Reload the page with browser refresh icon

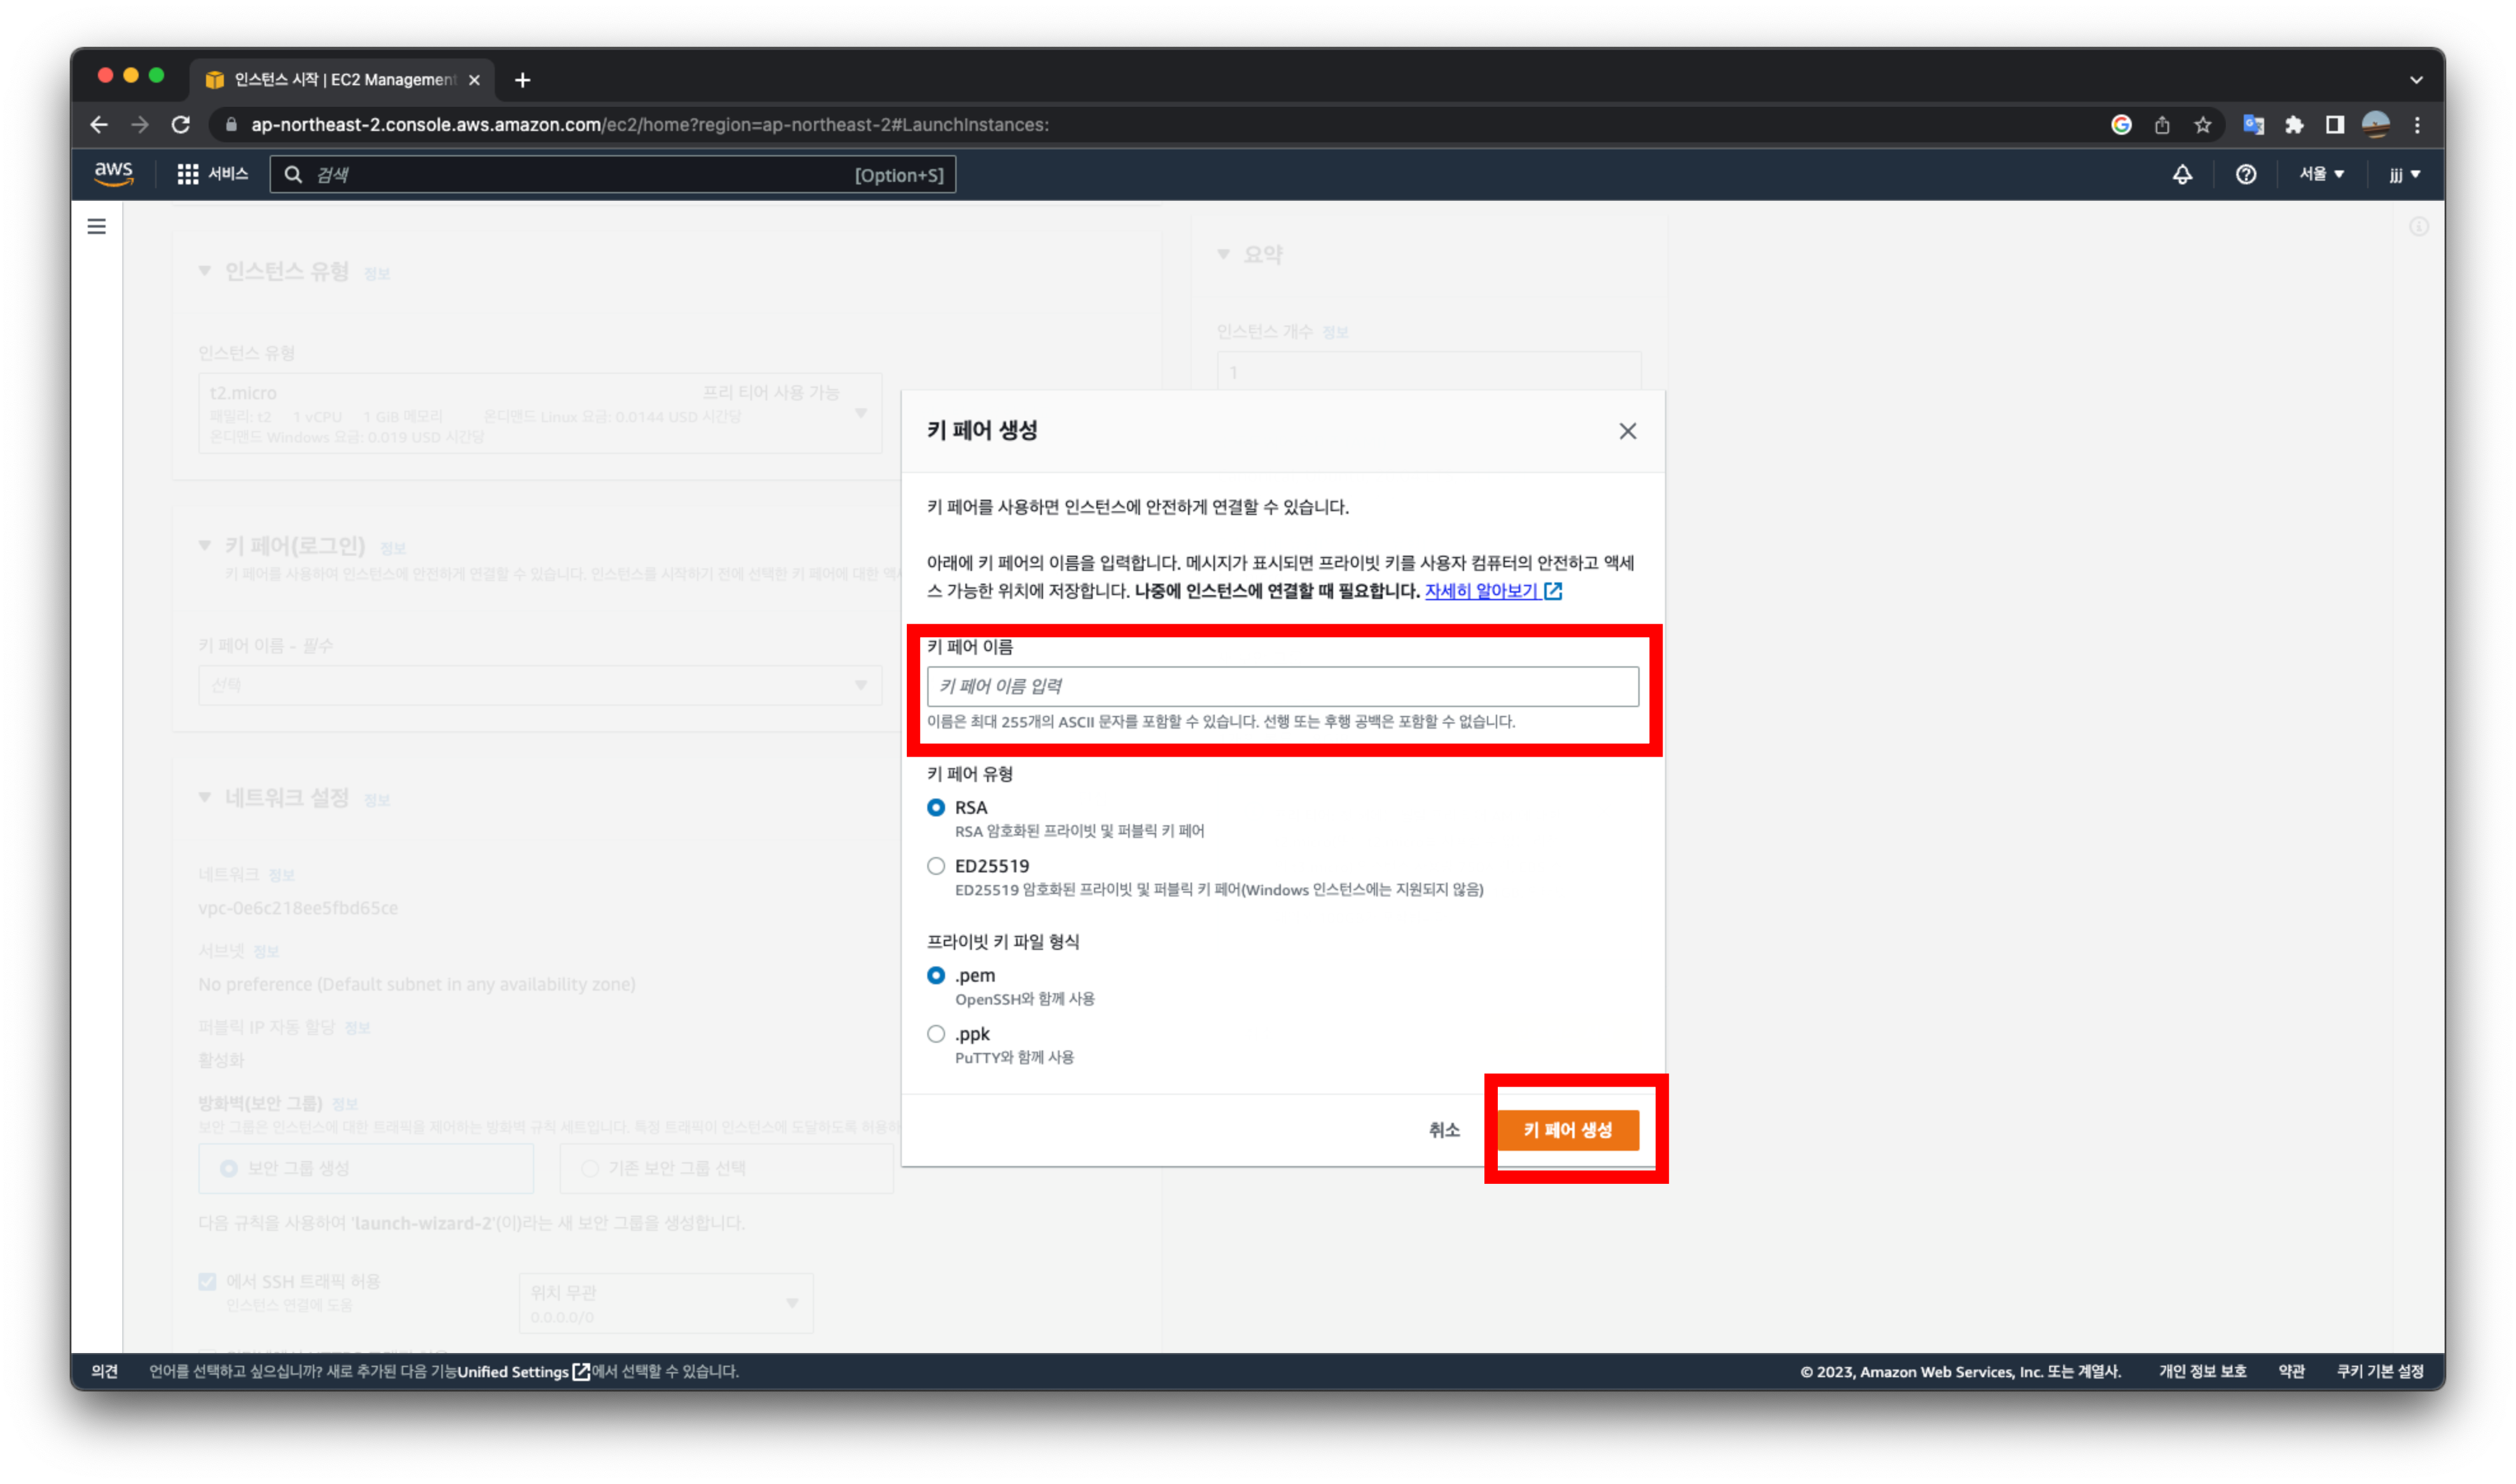pos(181,125)
